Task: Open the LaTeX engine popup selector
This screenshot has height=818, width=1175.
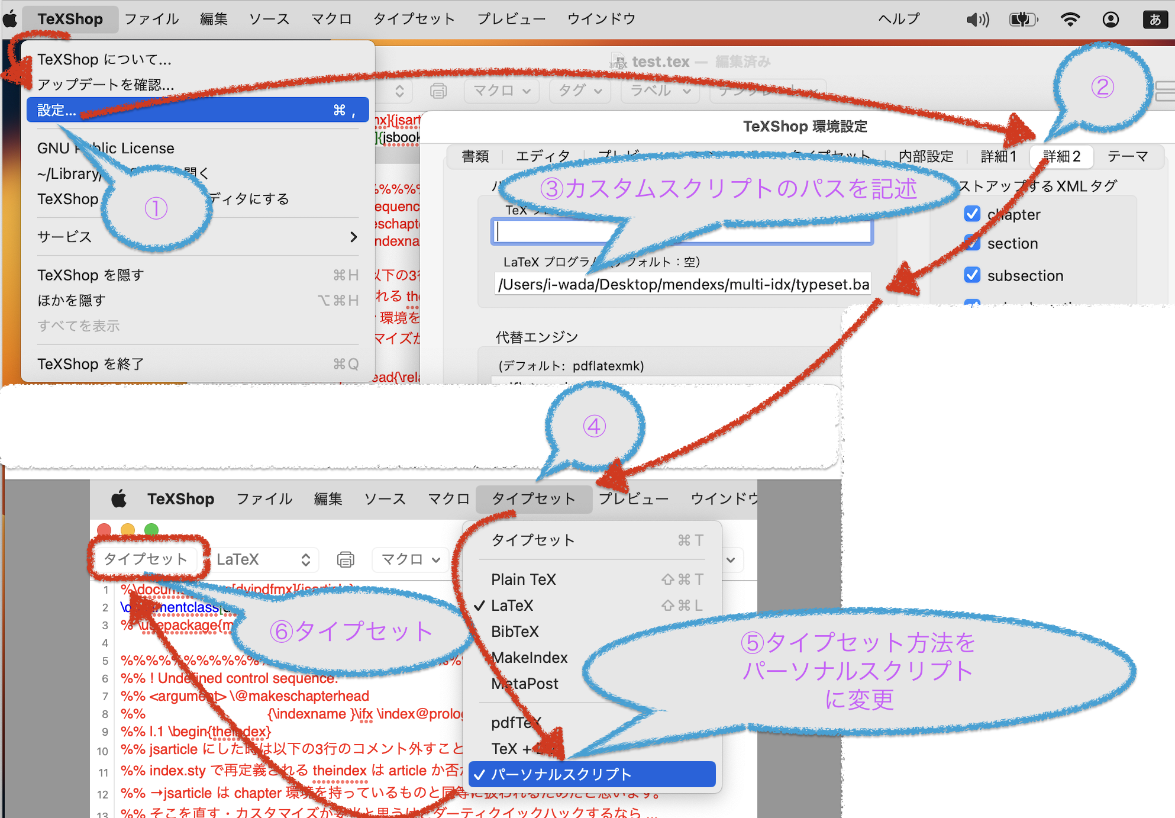Action: [264, 559]
